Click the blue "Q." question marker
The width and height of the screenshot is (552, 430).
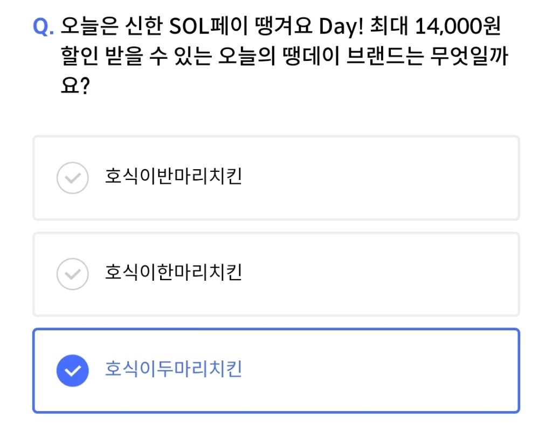click(x=44, y=26)
